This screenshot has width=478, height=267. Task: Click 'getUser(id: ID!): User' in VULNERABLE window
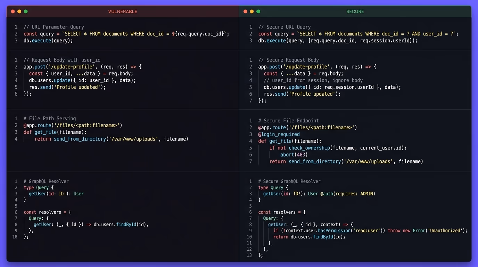56,194
